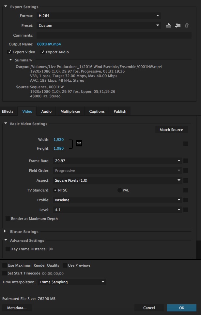201x315 pixels.
Task: Click the Delete Preset trash icon
Action: click(187, 25)
